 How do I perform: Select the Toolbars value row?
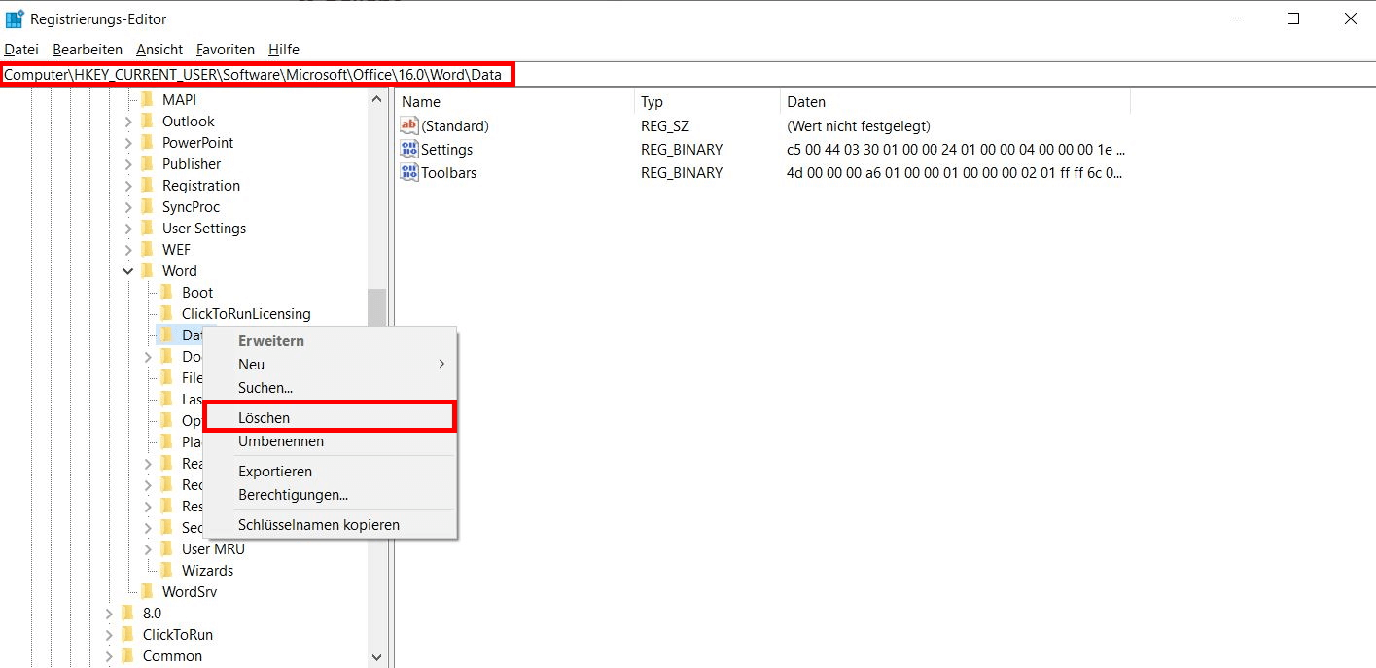[762, 173]
